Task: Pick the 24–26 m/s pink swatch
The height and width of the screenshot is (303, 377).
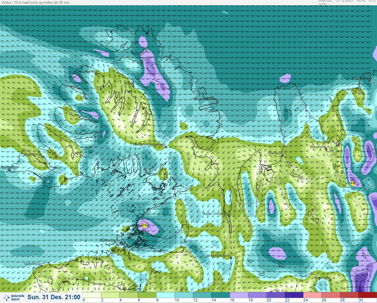Action: pyautogui.click(x=313, y=295)
